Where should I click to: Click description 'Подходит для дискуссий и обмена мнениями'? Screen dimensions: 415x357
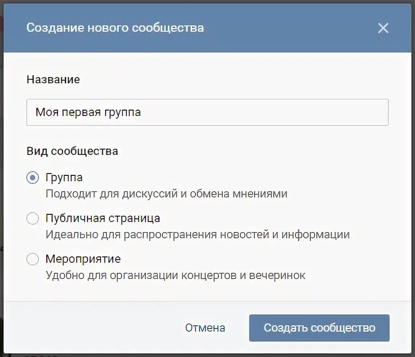pyautogui.click(x=166, y=194)
